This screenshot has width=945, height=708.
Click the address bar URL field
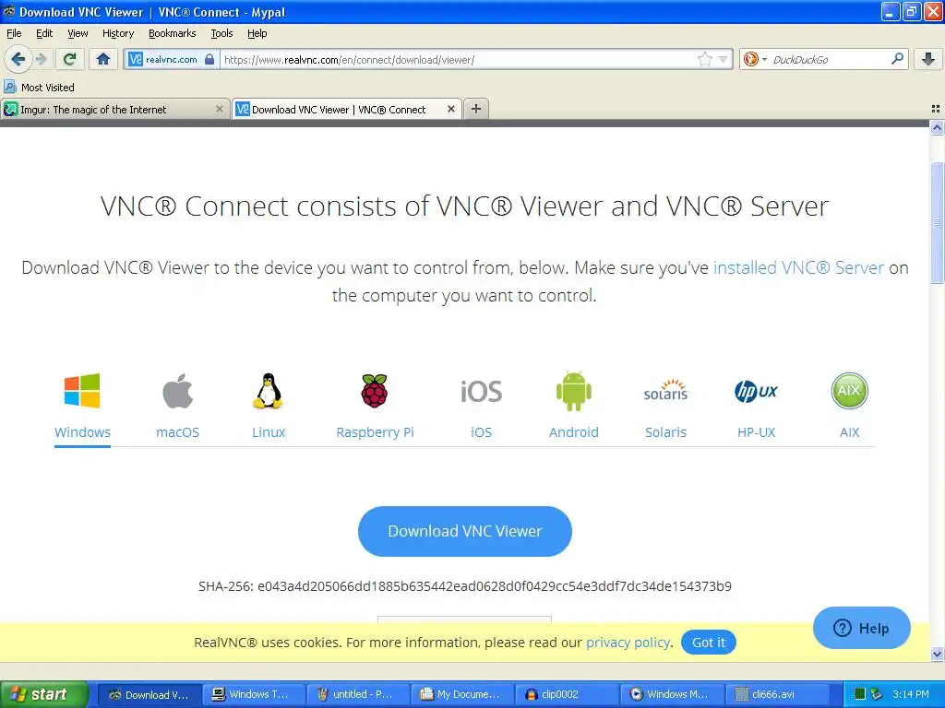[x=458, y=60]
